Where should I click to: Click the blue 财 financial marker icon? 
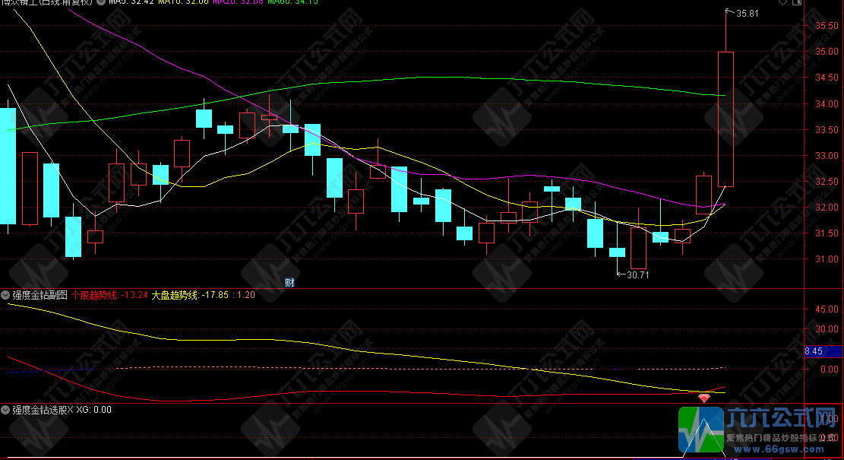click(289, 282)
